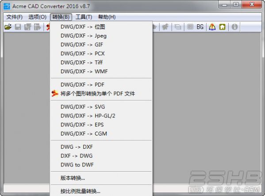
Task: Click the grayed save disk icon
Action: pos(18,27)
